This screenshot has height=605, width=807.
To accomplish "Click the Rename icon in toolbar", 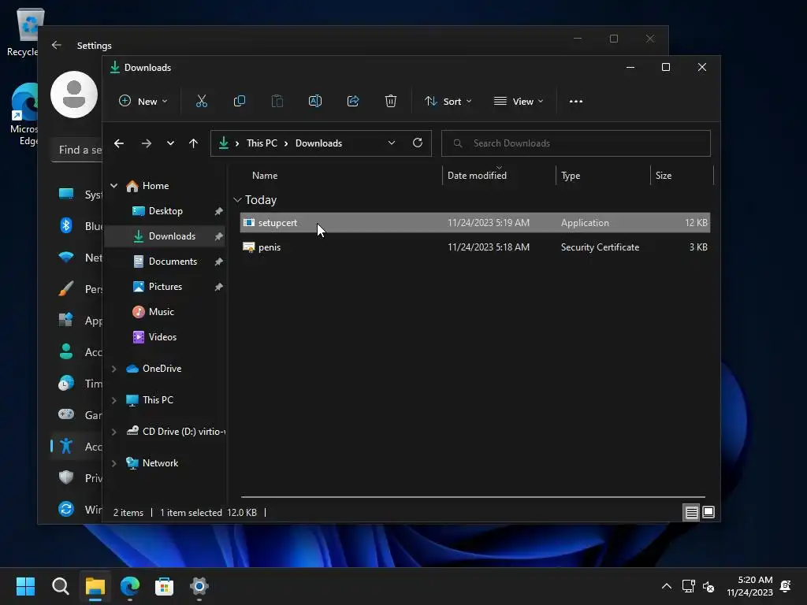I will click(315, 102).
